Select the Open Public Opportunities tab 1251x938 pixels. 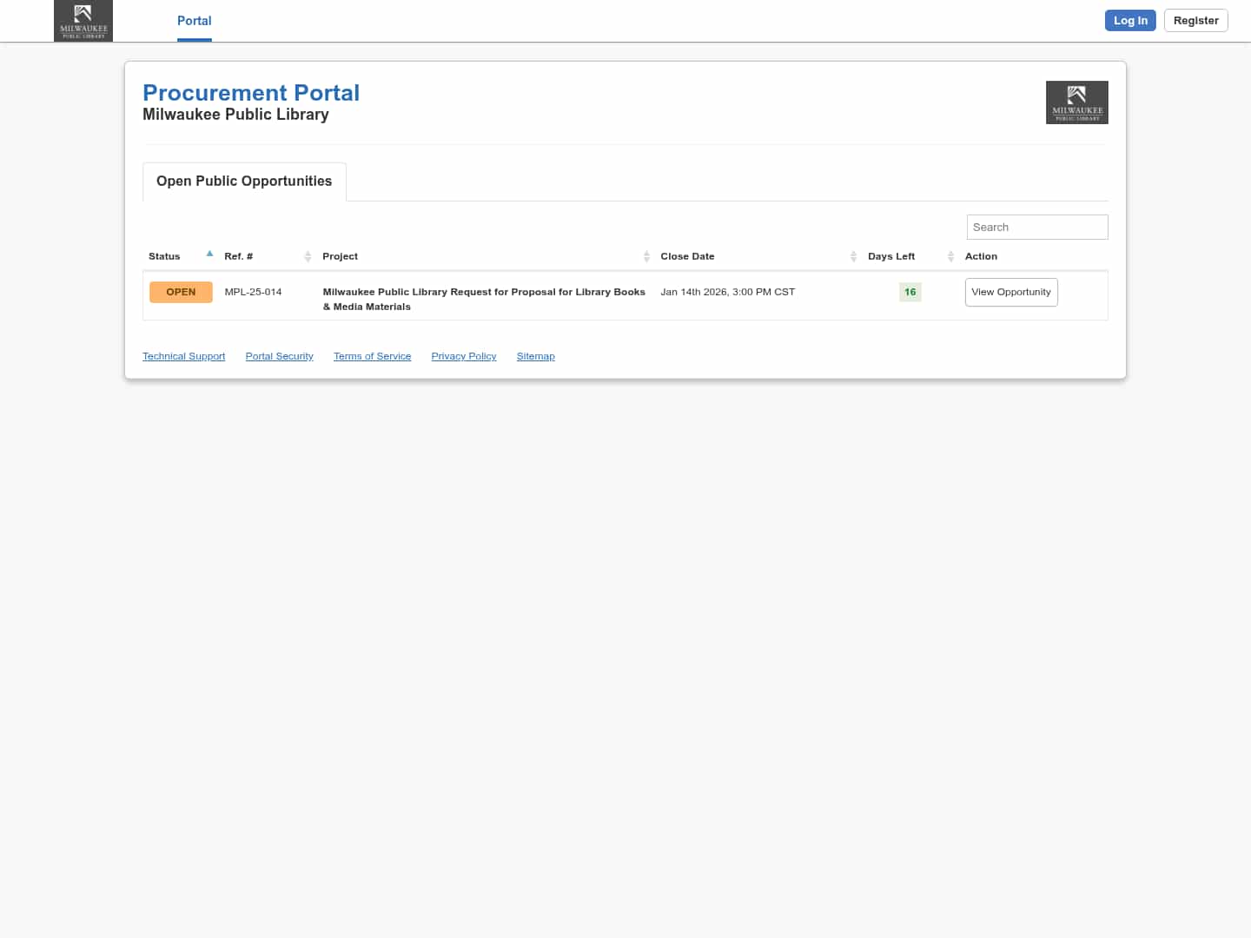tap(244, 182)
